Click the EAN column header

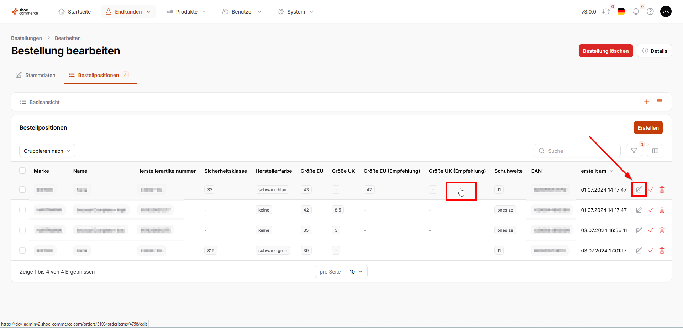point(536,171)
